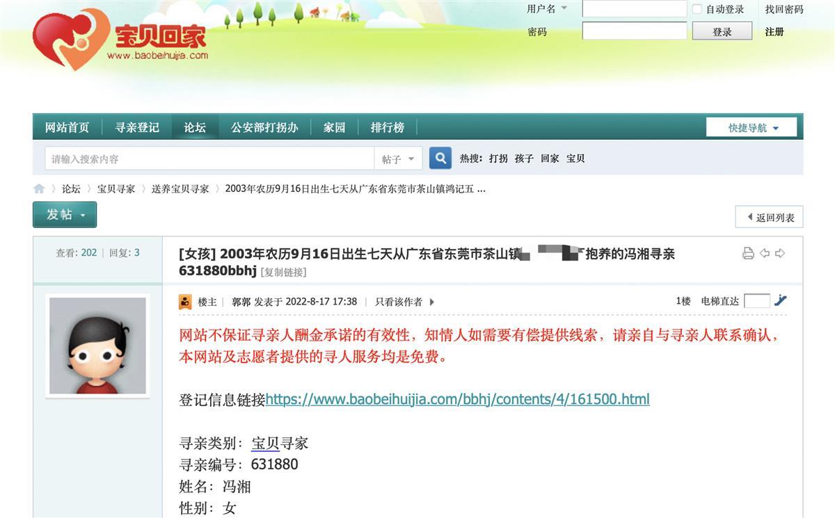The height and width of the screenshot is (518, 835).
Task: Open the 用户名 login type dropdown
Action: 547,9
